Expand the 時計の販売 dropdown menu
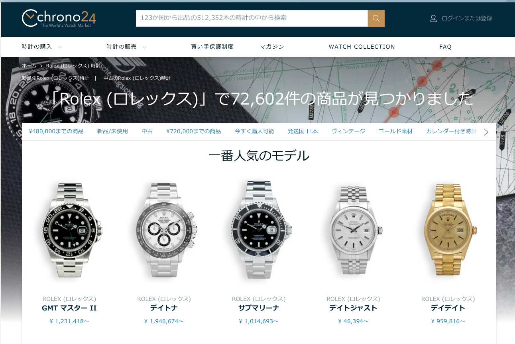 (126, 47)
